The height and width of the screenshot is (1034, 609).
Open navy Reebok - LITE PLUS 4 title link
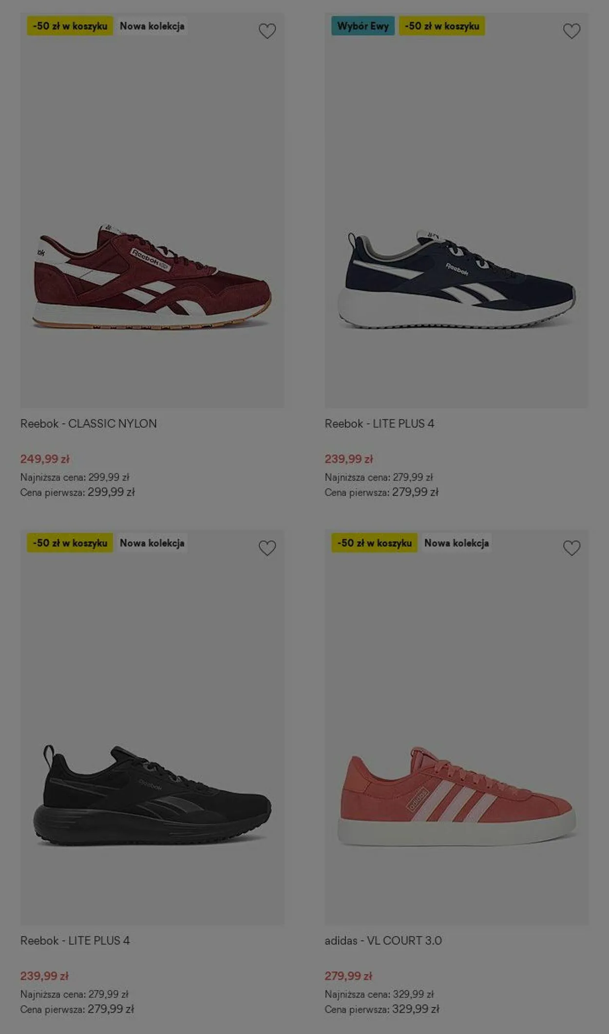pyautogui.click(x=380, y=423)
